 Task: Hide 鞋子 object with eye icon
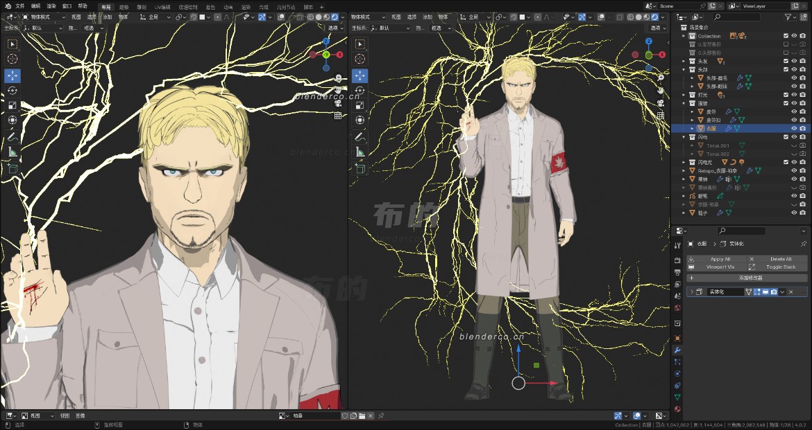click(794, 213)
